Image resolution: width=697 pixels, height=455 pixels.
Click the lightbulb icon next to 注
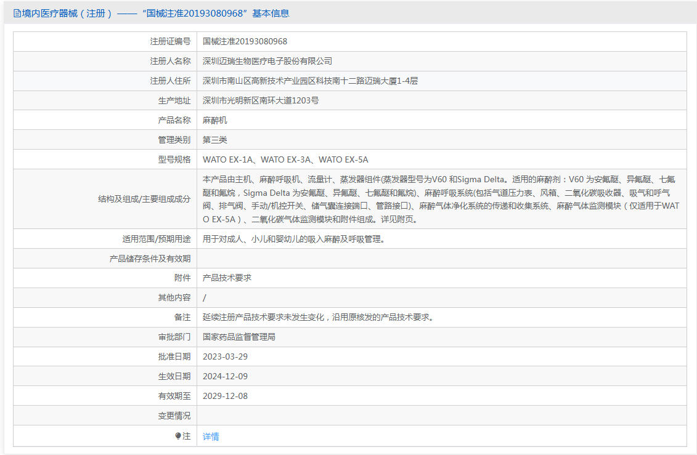pos(178,437)
